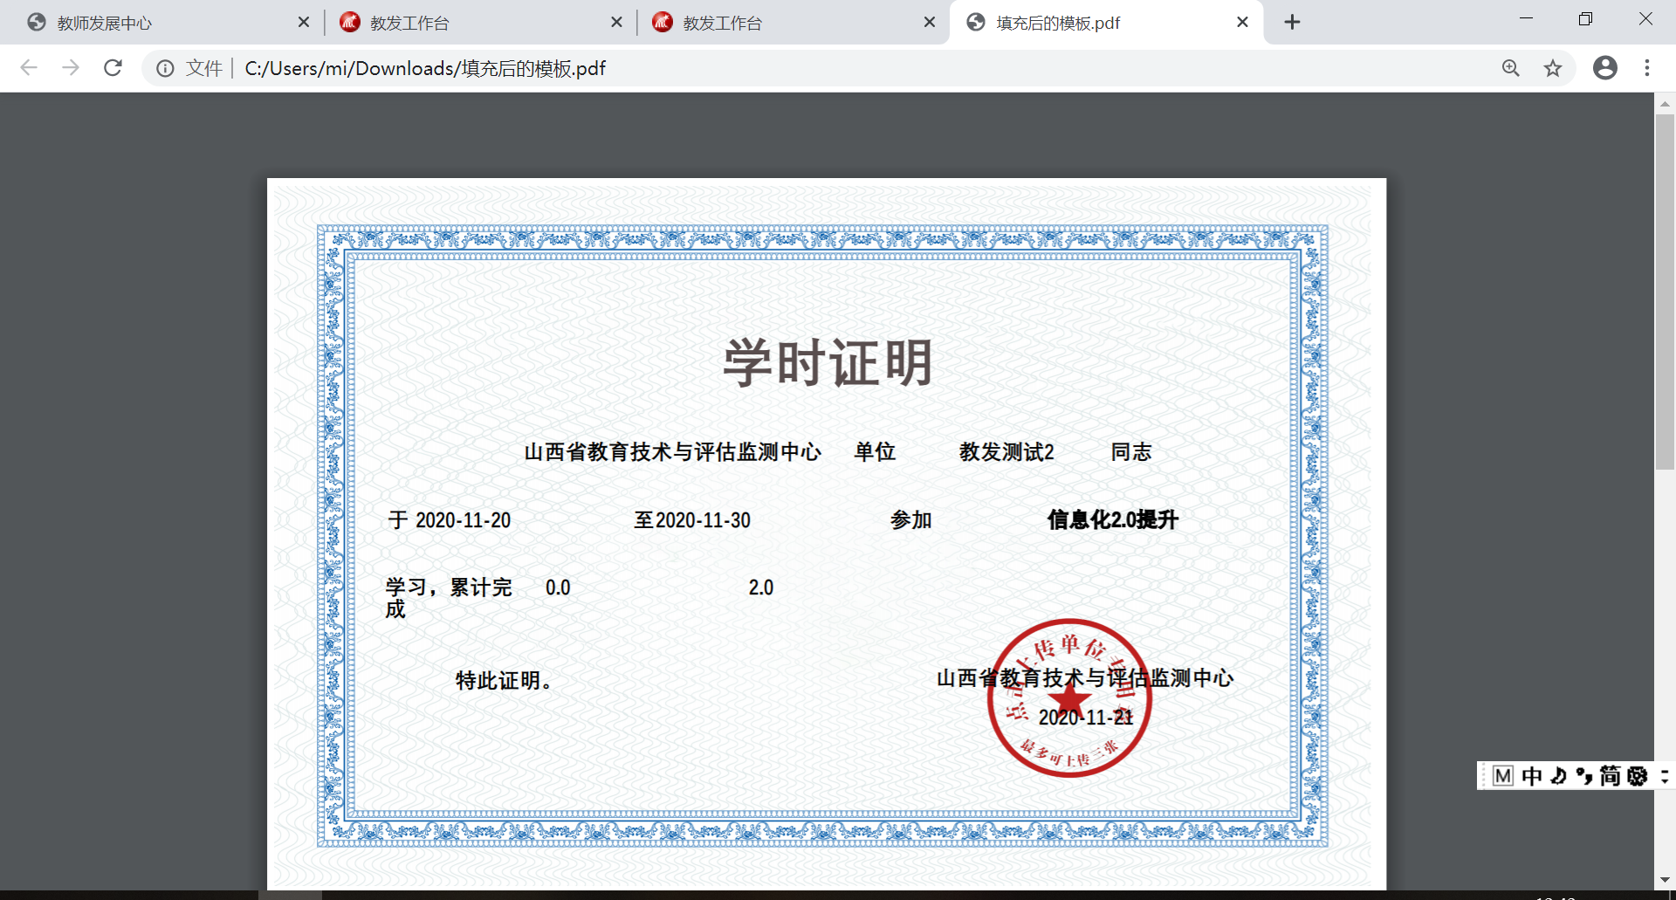
Task: Switch to the first 教发工作台 tab
Action: click(x=410, y=23)
